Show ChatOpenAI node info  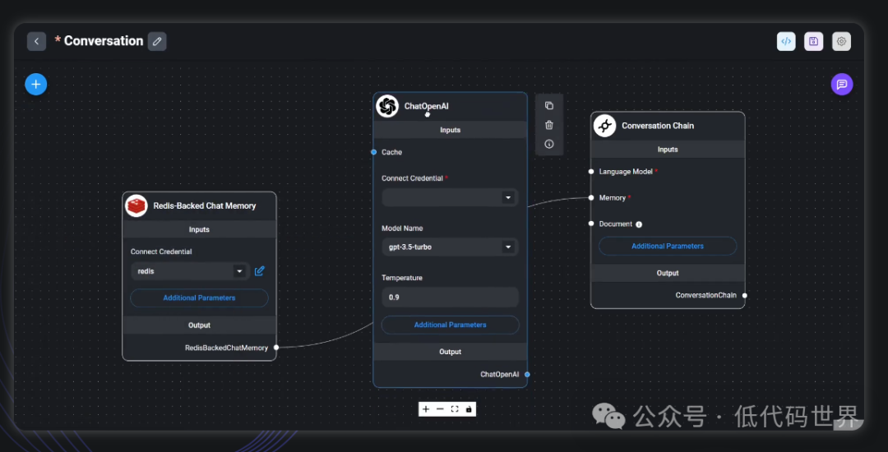pos(548,145)
